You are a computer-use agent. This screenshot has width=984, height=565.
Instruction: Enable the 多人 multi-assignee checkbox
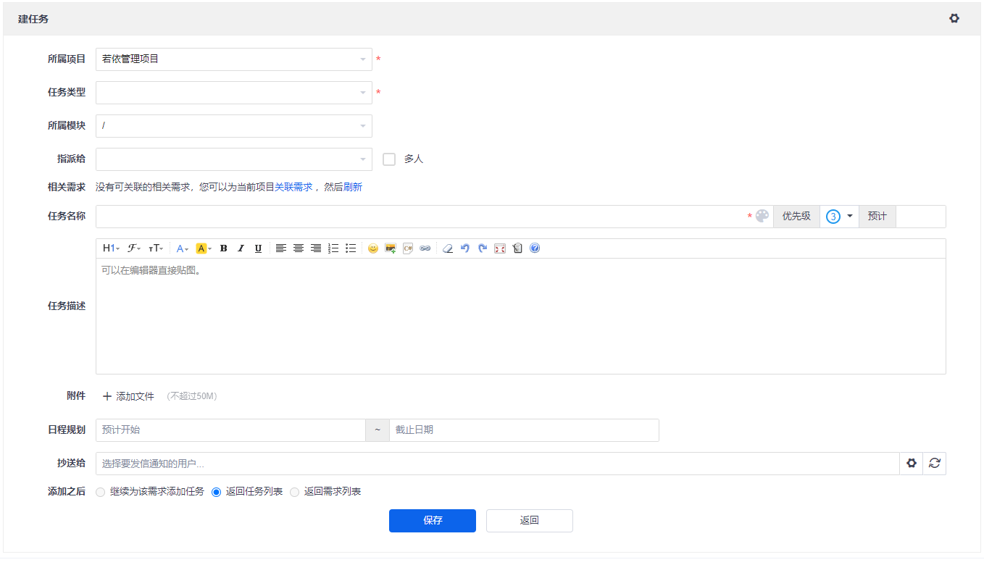pos(389,159)
